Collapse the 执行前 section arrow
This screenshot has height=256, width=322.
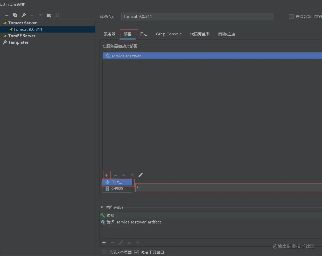pyautogui.click(x=102, y=207)
